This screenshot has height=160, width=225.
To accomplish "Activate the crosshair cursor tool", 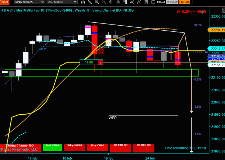I will coord(111,2).
